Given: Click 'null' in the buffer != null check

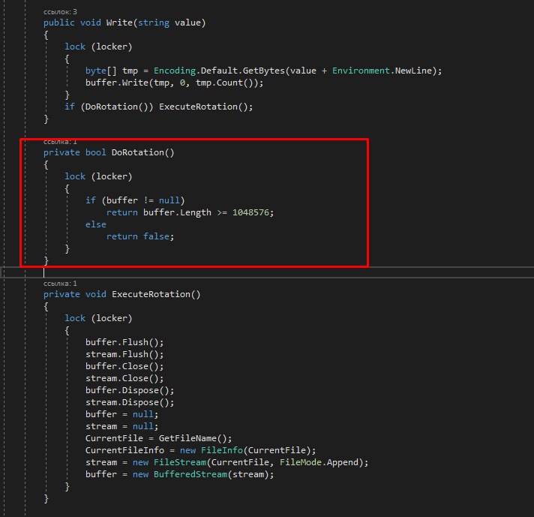Looking at the screenshot, I should click(169, 200).
